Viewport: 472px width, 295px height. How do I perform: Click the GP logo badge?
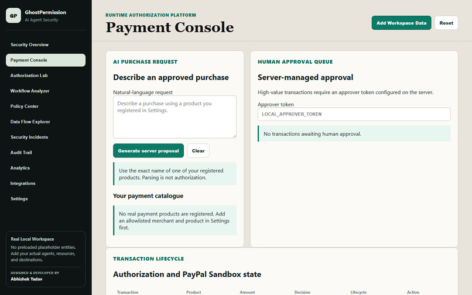click(x=13, y=16)
